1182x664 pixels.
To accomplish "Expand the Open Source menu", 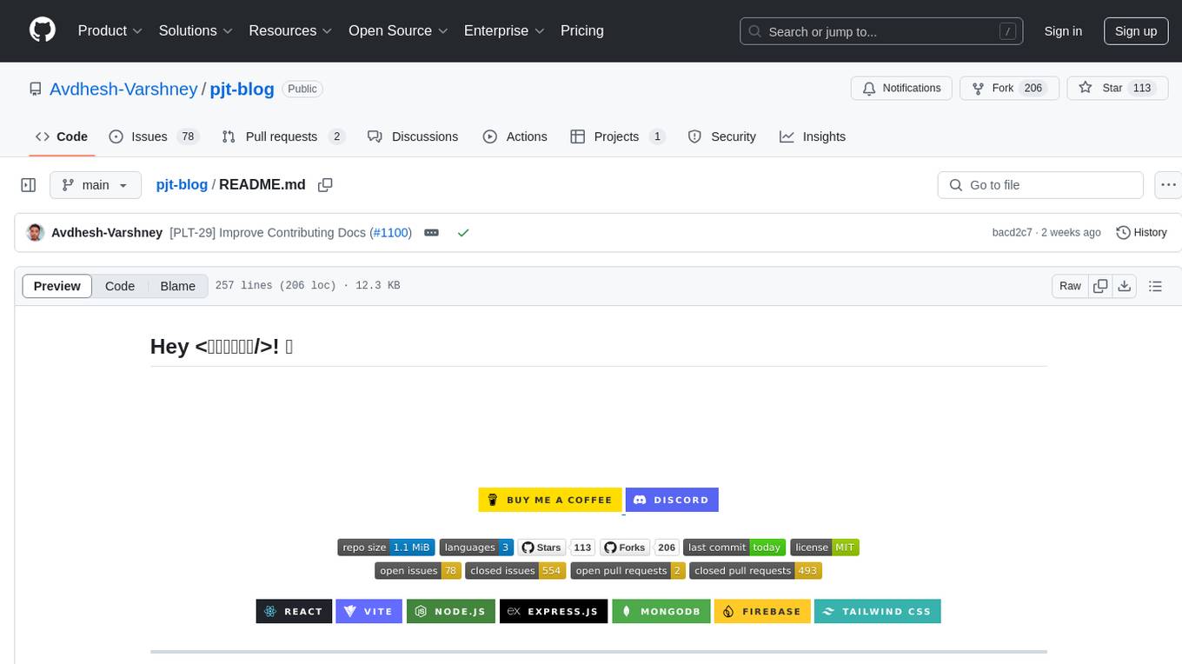I will coord(398,30).
